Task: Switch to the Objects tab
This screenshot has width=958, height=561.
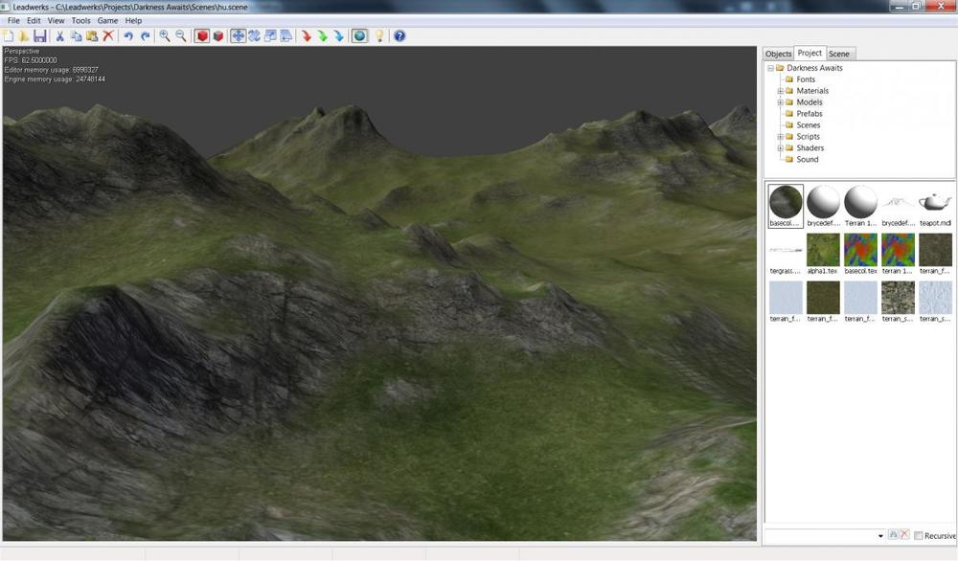Action: tap(778, 54)
